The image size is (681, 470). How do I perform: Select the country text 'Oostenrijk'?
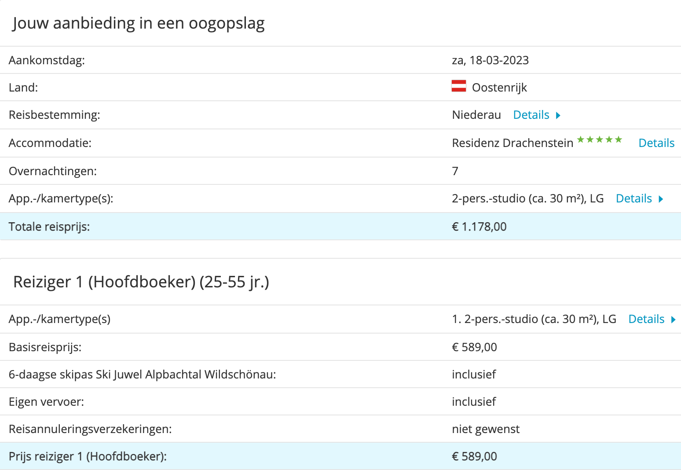(499, 88)
